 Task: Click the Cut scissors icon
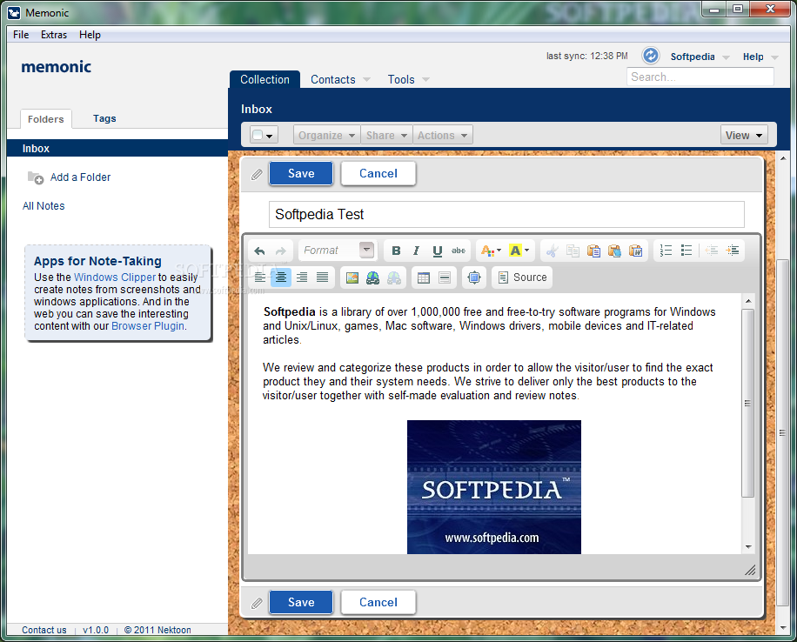[x=552, y=251]
